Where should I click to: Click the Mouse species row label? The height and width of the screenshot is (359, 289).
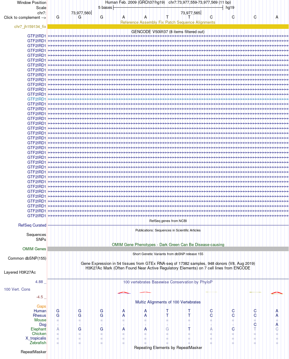tap(40, 320)
